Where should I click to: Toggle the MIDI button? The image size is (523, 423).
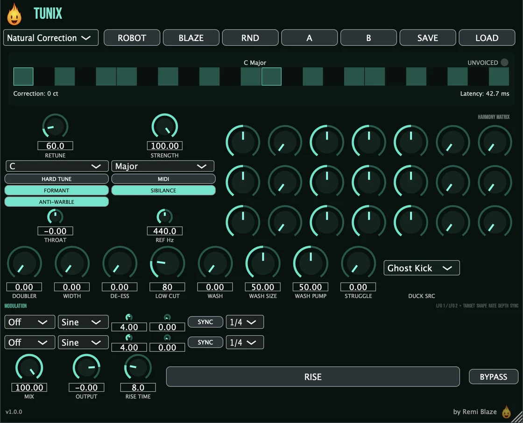click(x=163, y=179)
